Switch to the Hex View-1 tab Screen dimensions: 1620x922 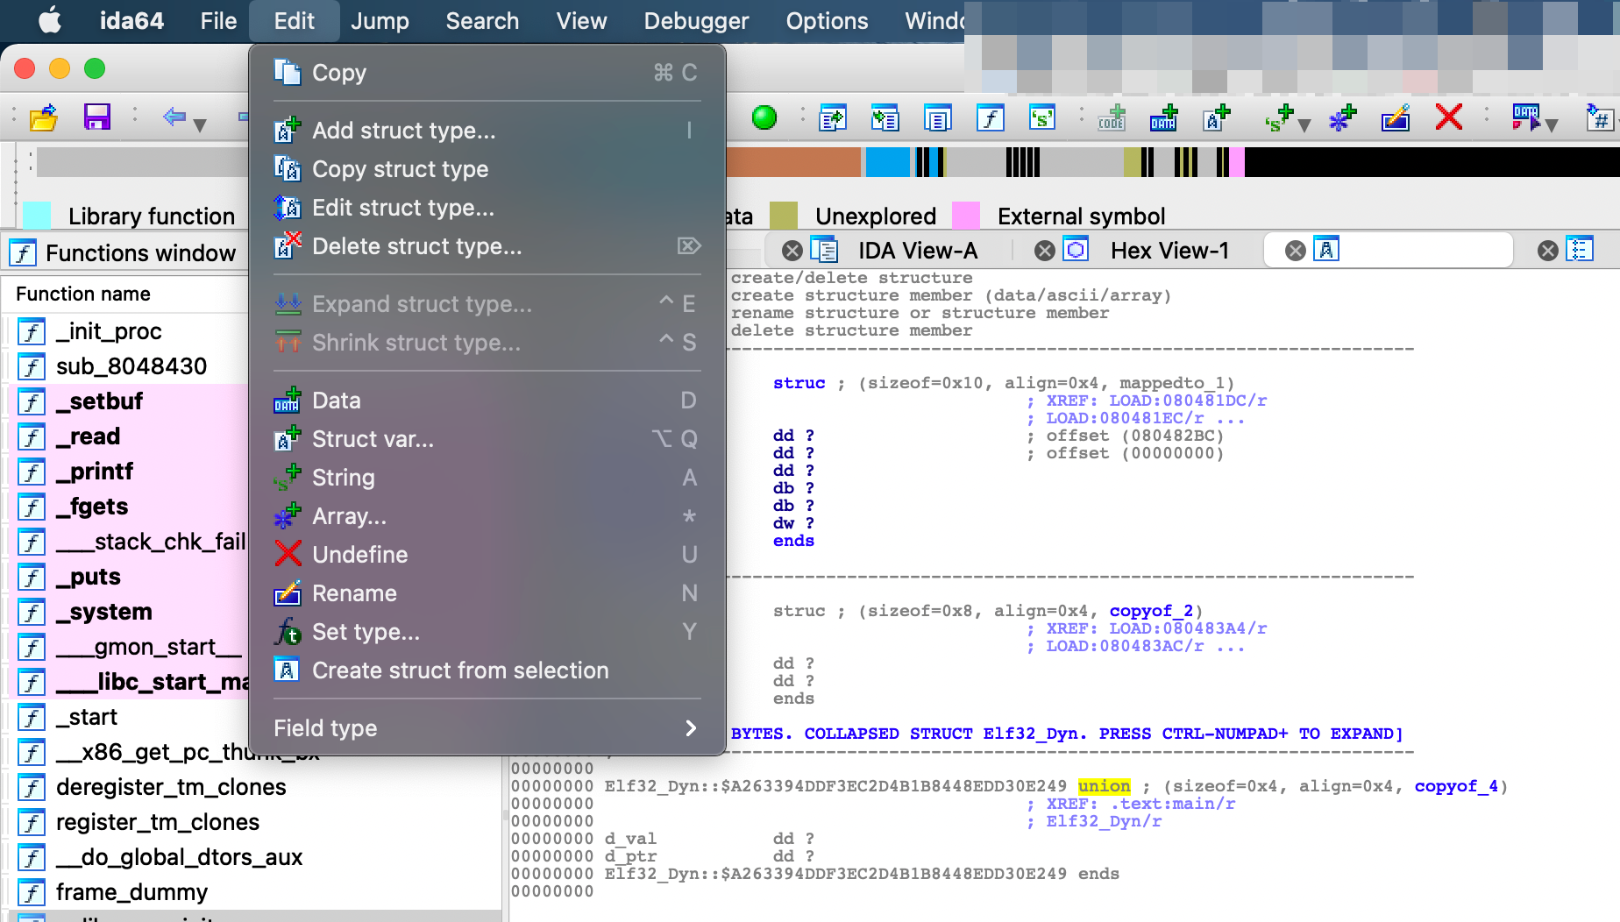pos(1169,251)
